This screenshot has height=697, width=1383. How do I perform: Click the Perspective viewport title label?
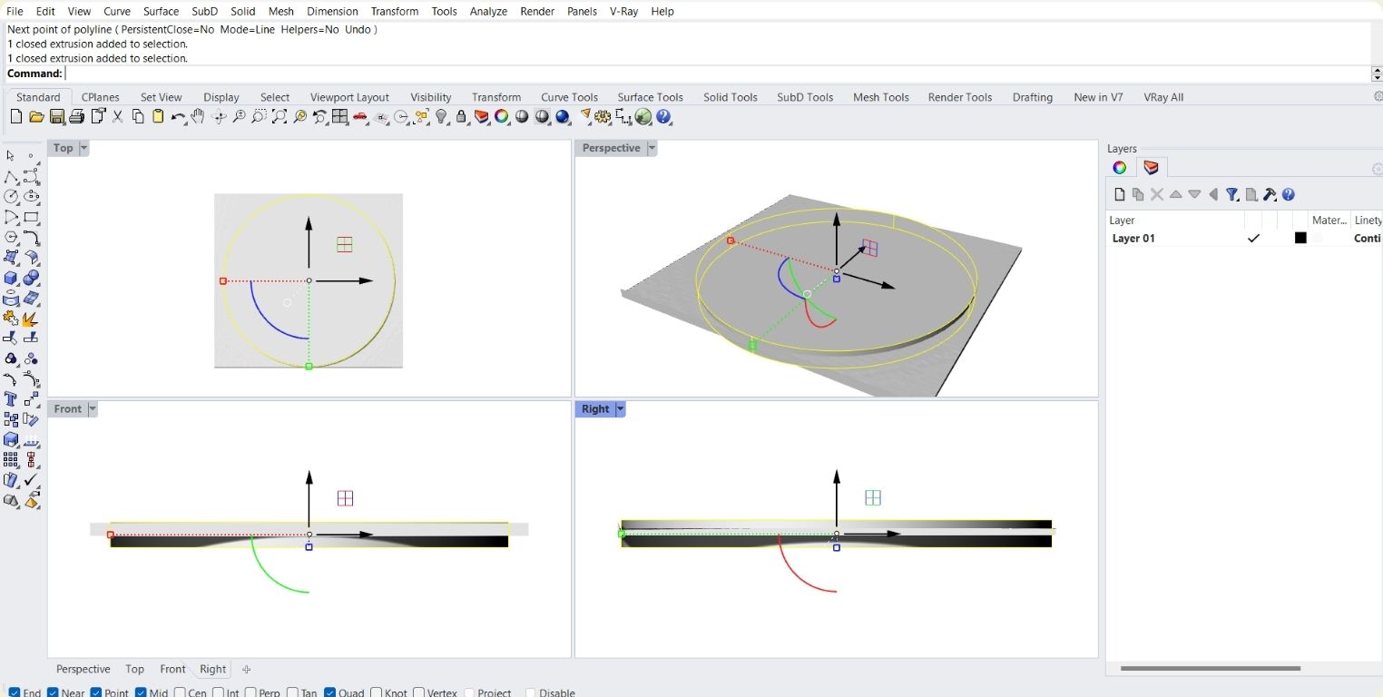pos(611,148)
